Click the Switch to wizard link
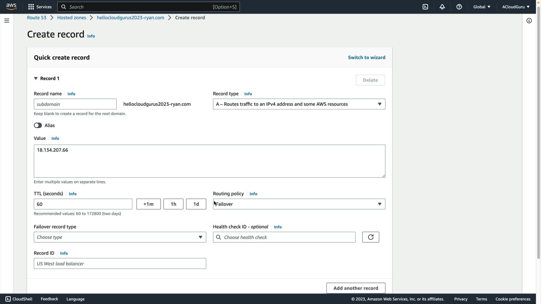541x304 pixels. [x=366, y=57]
